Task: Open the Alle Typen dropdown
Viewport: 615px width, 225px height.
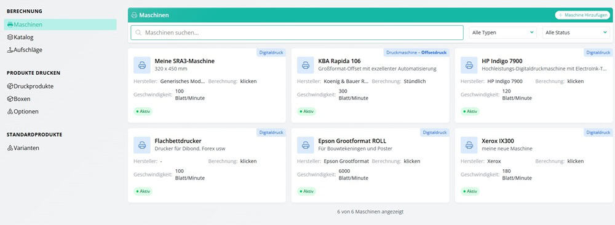Action: pyautogui.click(x=503, y=33)
